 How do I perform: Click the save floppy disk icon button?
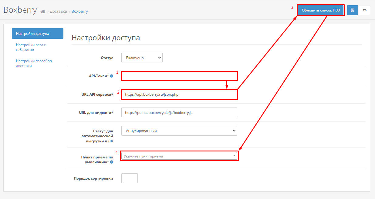point(352,10)
